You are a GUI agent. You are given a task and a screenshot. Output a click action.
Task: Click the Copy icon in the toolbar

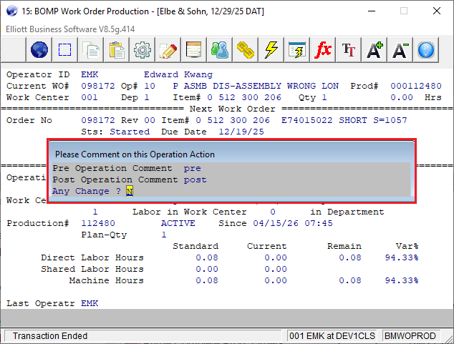tap(91, 50)
